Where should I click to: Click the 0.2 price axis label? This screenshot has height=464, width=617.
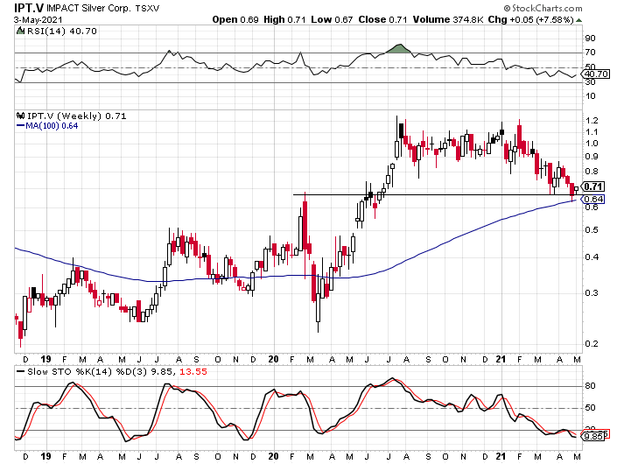coord(592,343)
